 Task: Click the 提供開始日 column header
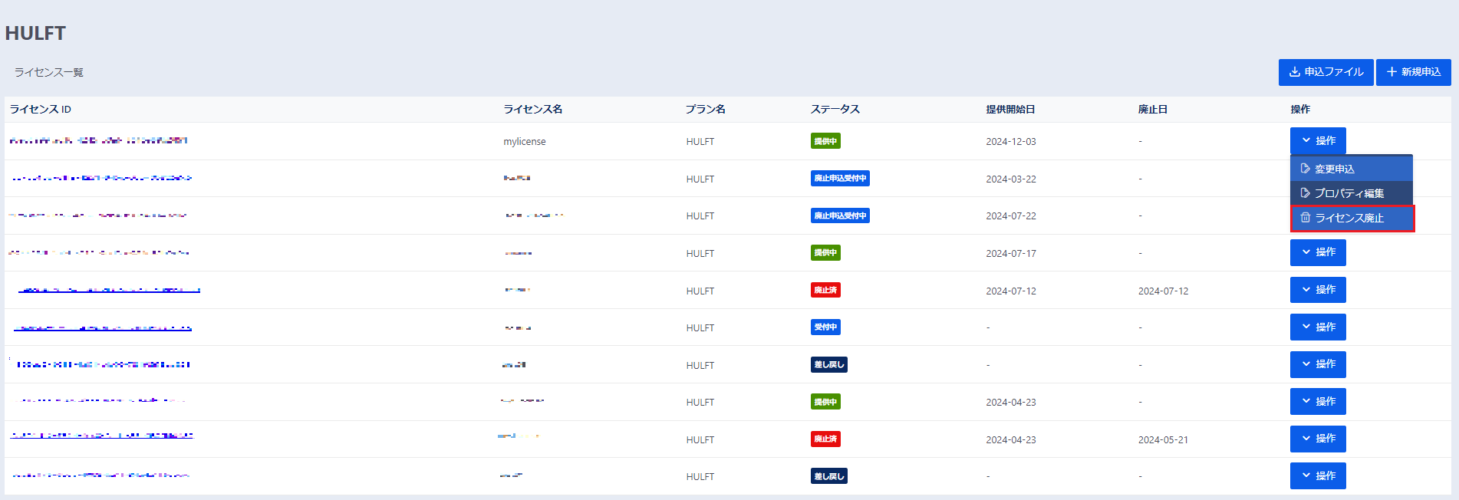[1010, 110]
